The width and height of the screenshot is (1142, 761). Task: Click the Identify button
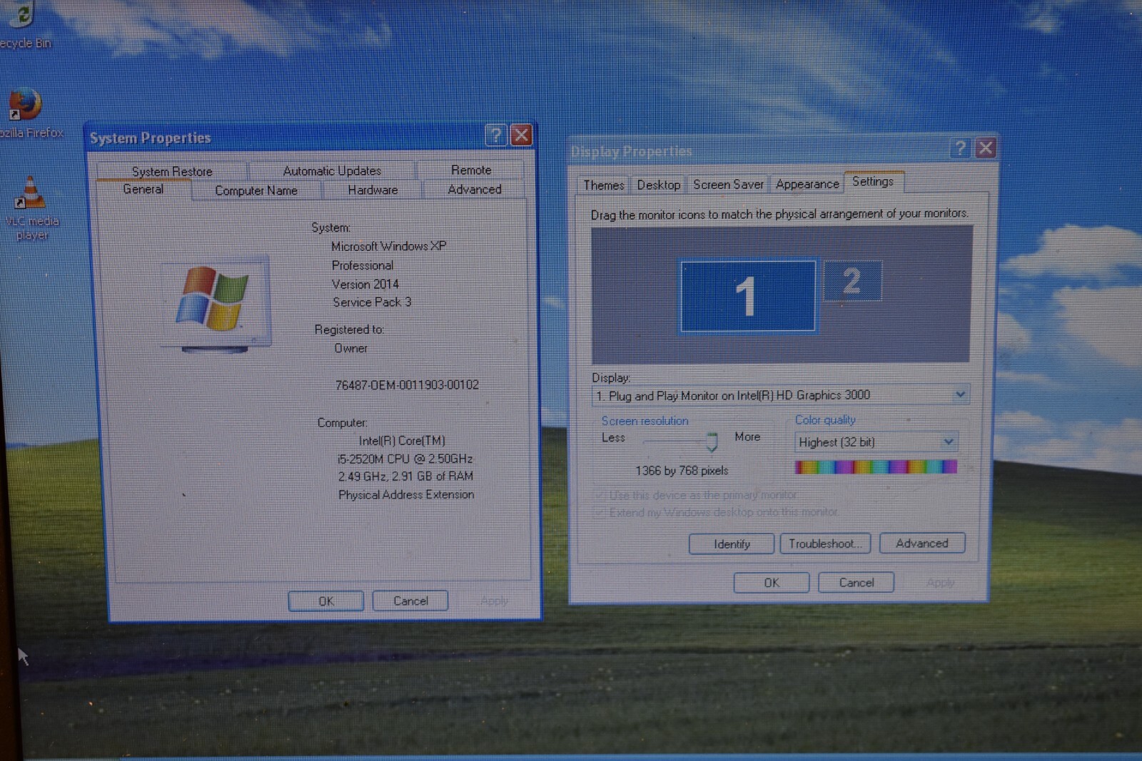click(732, 544)
